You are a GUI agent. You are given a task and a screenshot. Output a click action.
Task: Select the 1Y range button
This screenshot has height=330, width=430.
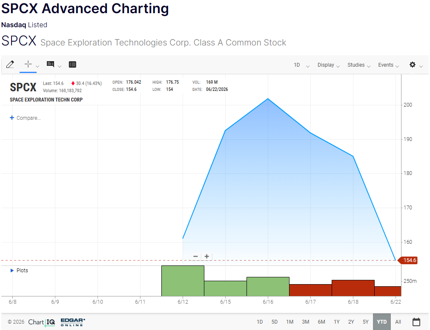click(336, 322)
